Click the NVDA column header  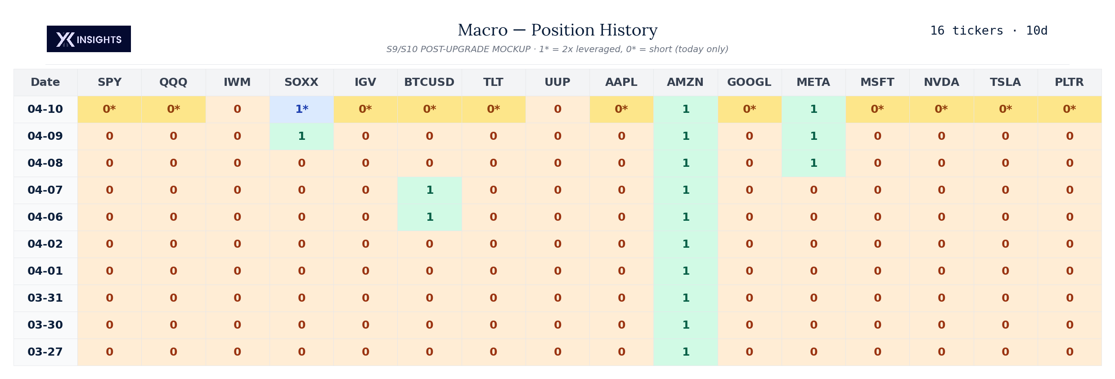941,82
